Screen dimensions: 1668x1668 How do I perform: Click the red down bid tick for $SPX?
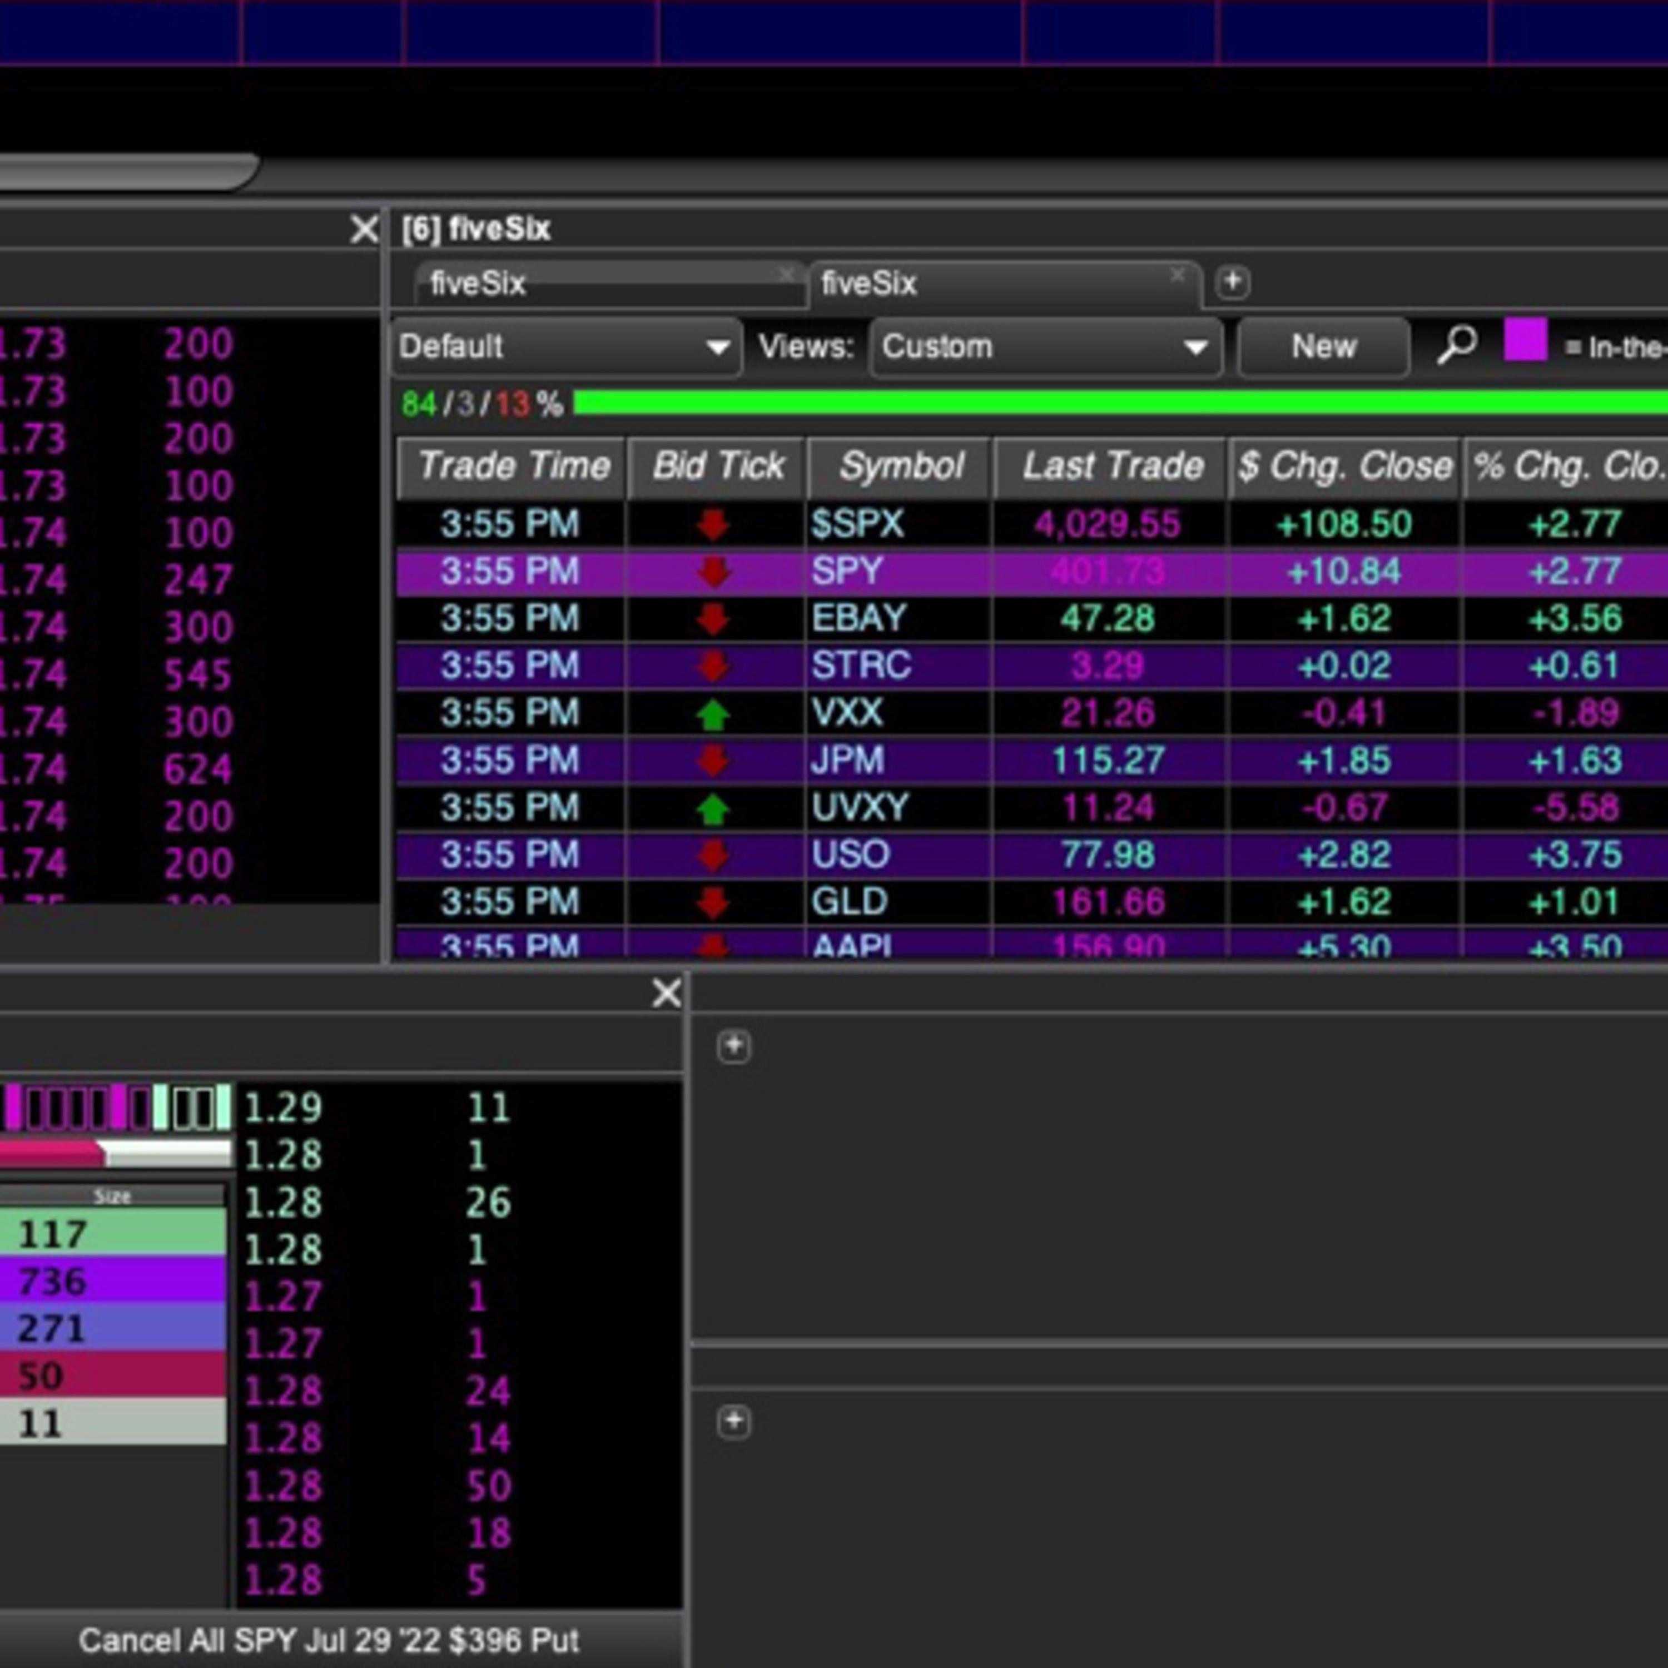coord(713,524)
